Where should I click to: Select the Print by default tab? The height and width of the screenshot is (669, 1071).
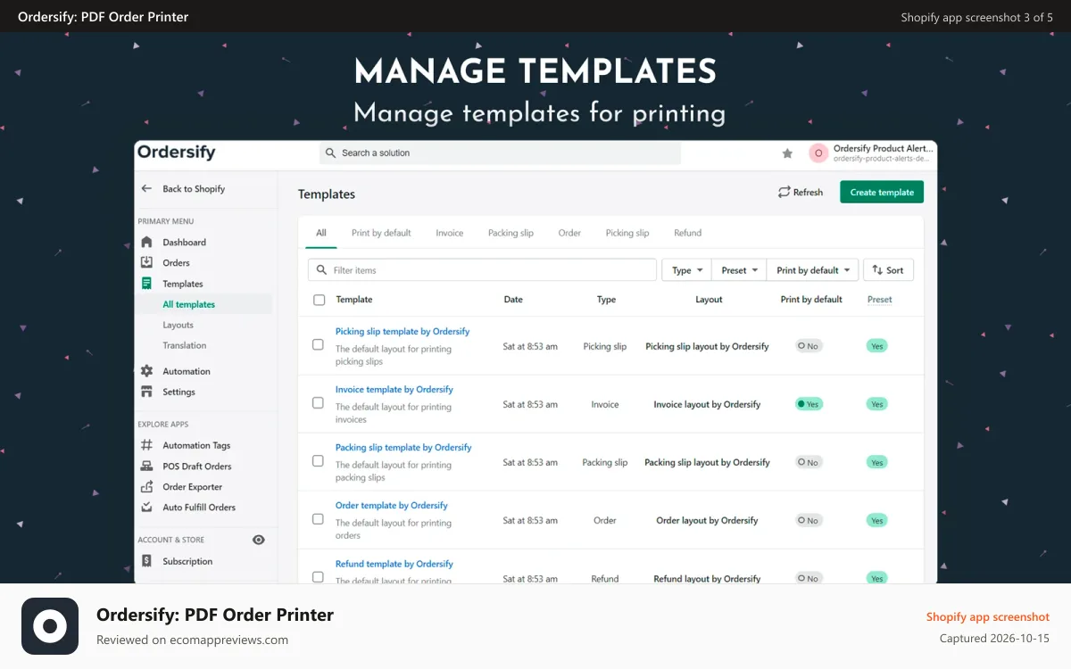pyautogui.click(x=381, y=233)
